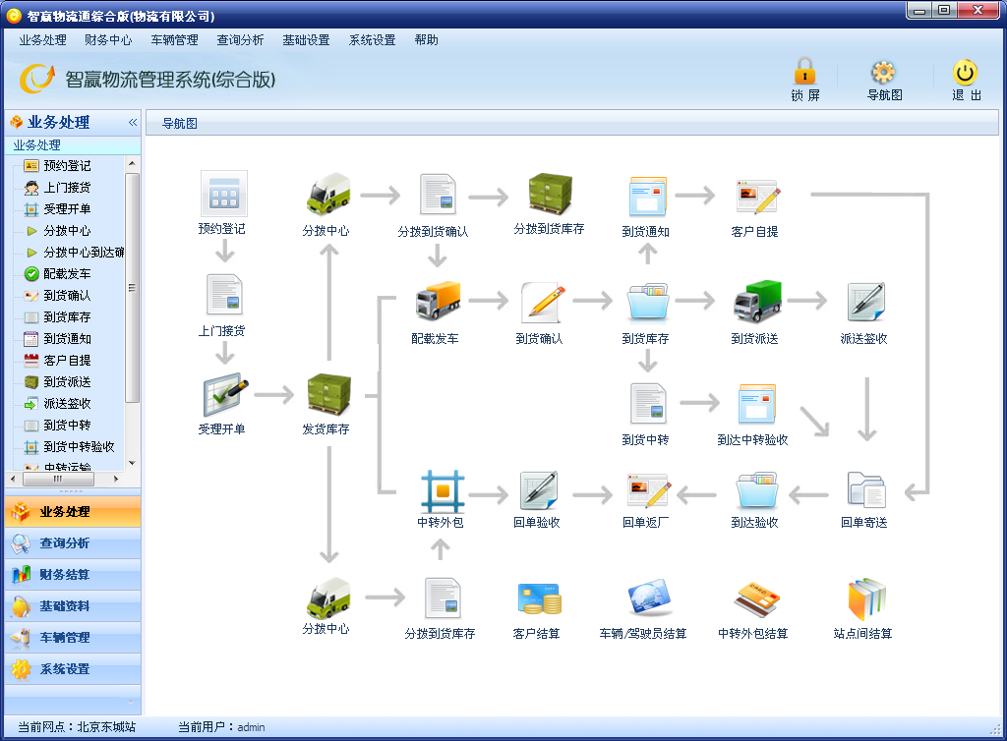Click 受理开单 in the sidebar tree

67,209
